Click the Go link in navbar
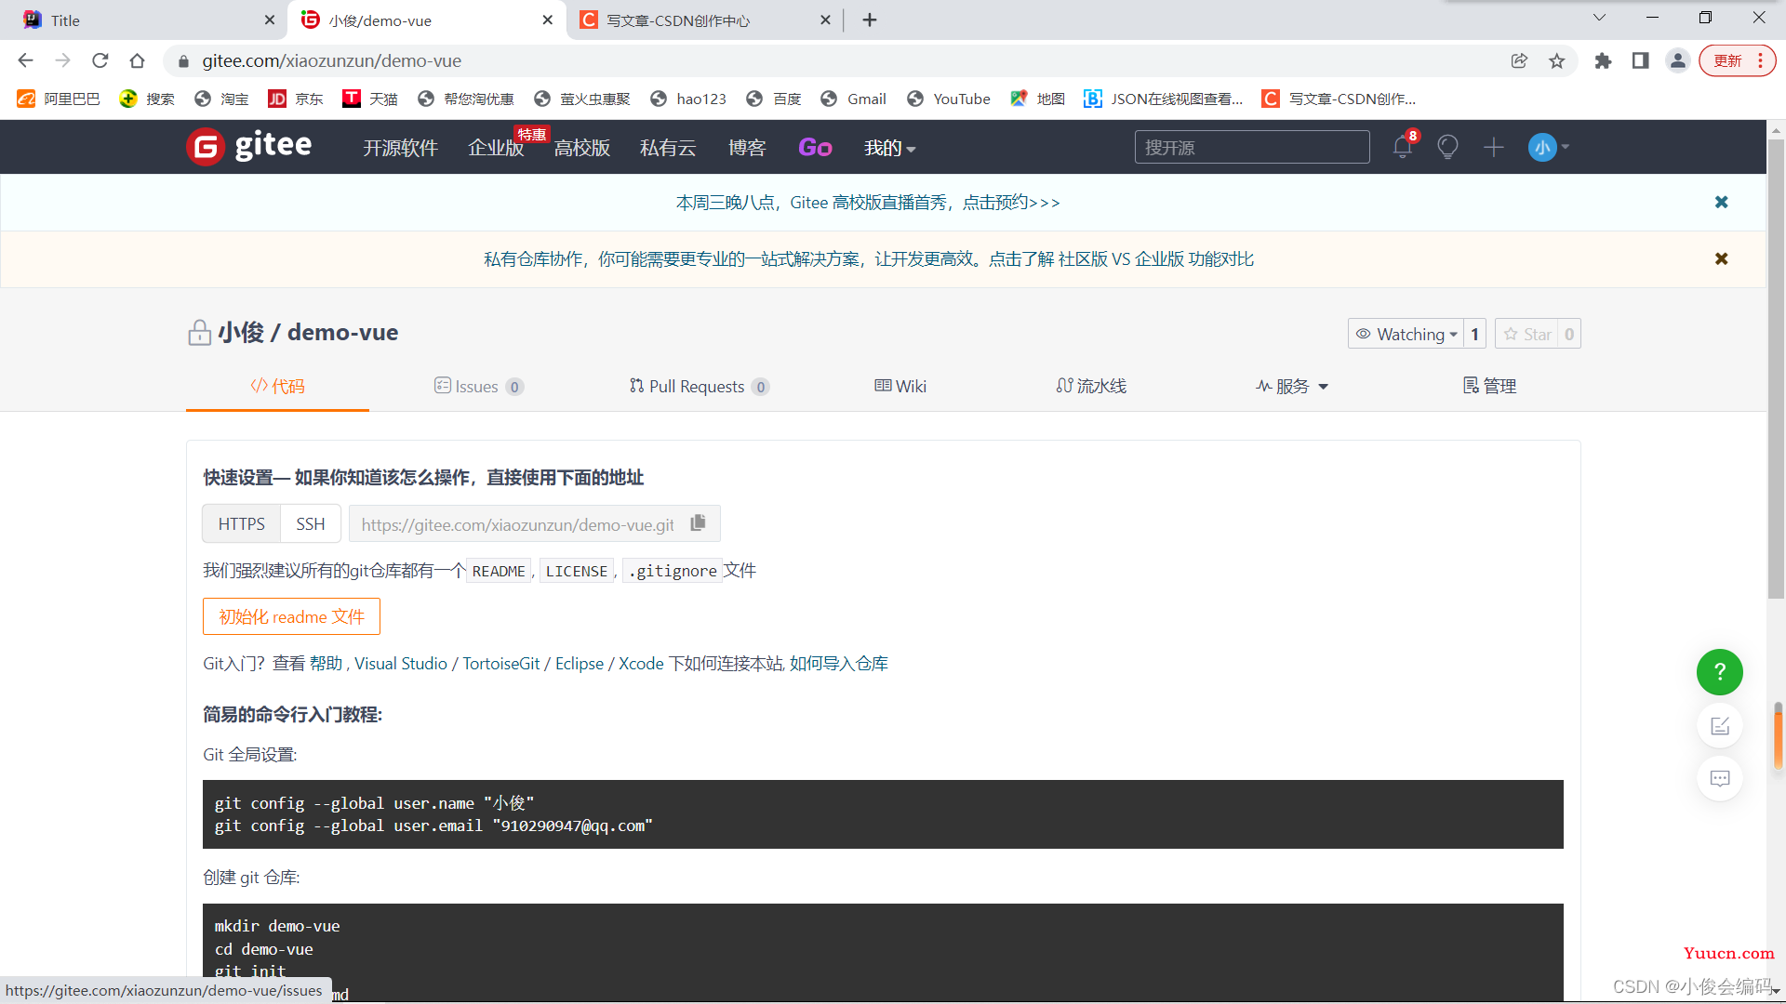This screenshot has height=1004, width=1786. tap(815, 148)
